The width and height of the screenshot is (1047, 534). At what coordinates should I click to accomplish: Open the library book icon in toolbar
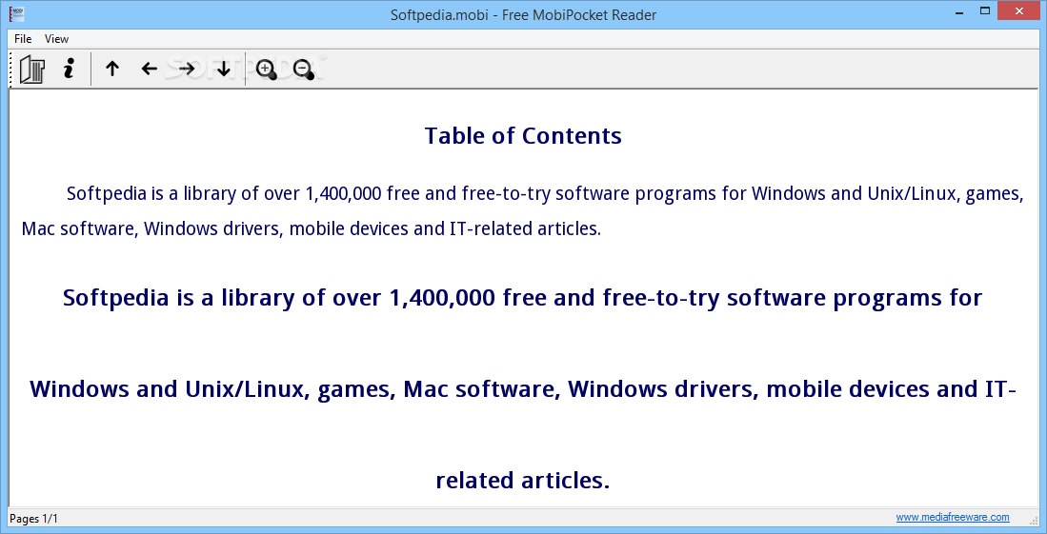[32, 69]
